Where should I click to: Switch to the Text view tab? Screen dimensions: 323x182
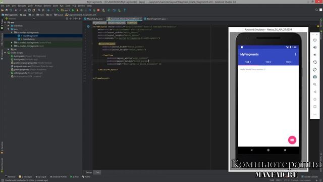click(97, 172)
